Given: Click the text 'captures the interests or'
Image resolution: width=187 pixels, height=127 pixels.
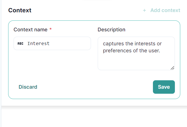Looking at the screenshot, I should pos(132,44).
